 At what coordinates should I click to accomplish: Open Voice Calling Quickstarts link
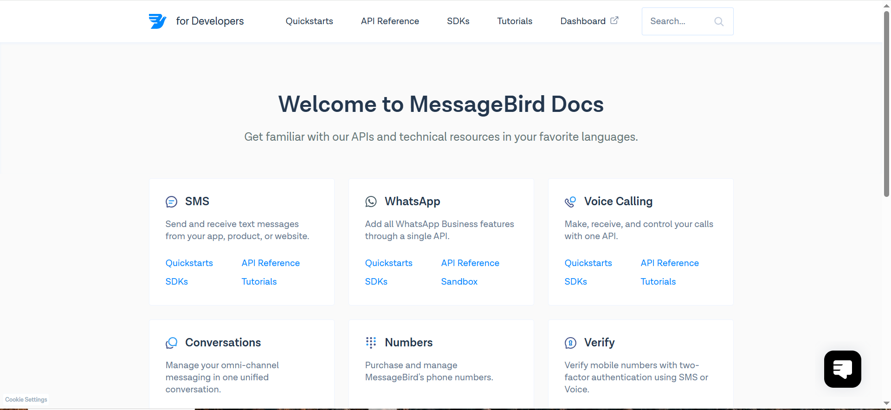[588, 263]
